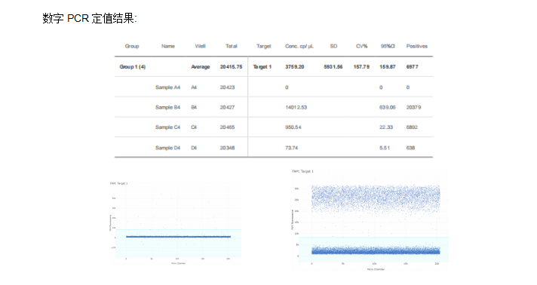Click the 95%CI value 5.51
537x285 pixels.
[385, 148]
